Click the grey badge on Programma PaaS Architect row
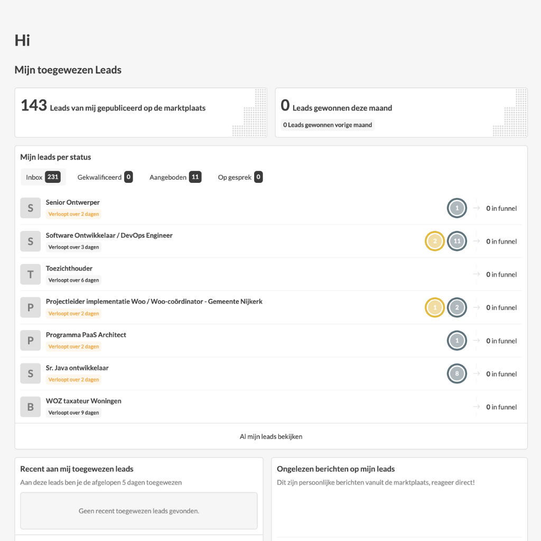Viewport: 541px width, 541px height. 457,341
